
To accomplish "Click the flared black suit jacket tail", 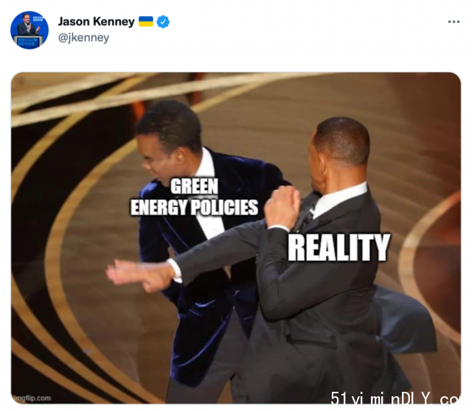I will [x=405, y=319].
